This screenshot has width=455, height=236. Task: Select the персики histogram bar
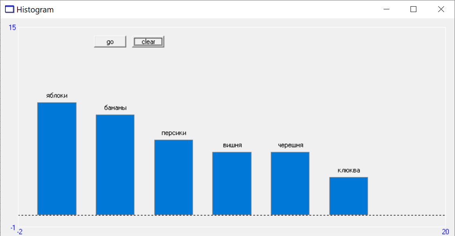coord(174,177)
